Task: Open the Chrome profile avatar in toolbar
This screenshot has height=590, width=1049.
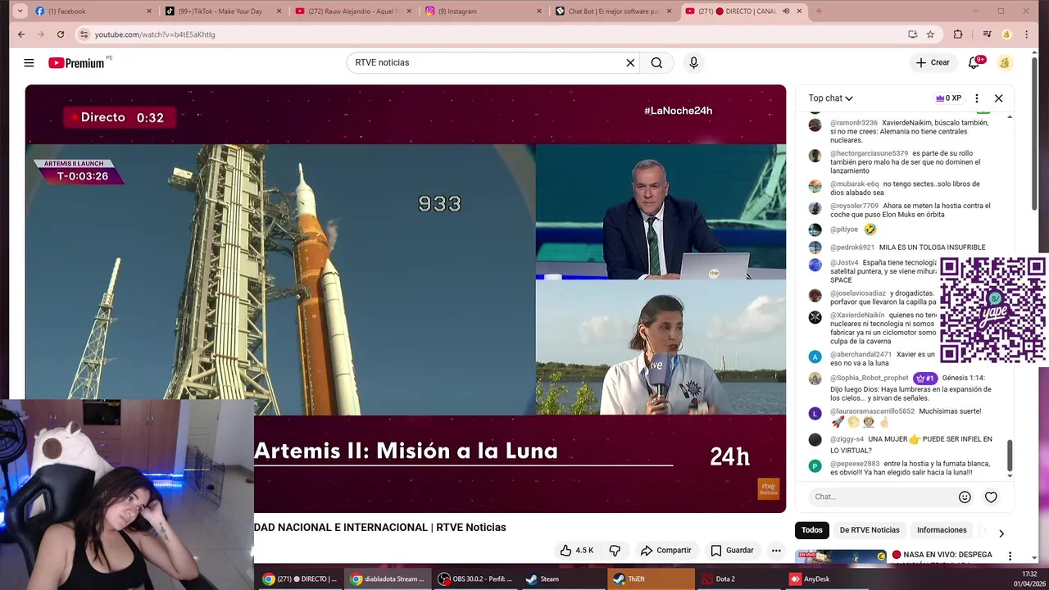Action: click(1006, 34)
